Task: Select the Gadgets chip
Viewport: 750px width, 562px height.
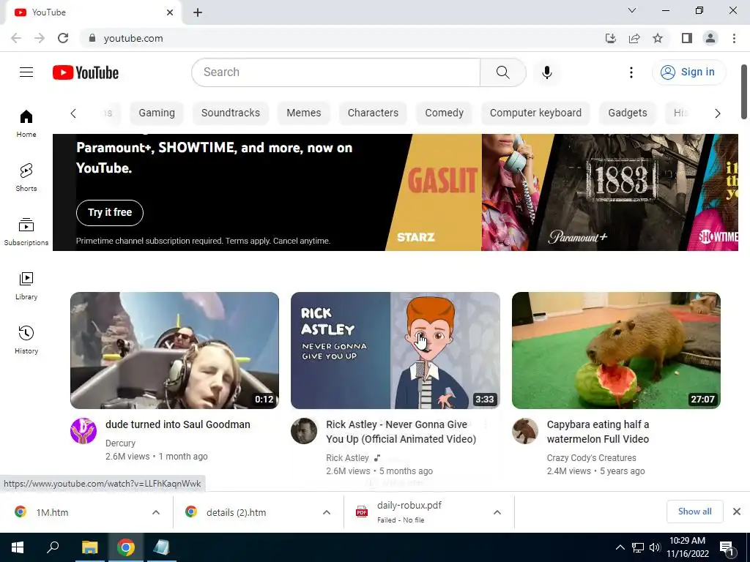Action: pos(628,113)
